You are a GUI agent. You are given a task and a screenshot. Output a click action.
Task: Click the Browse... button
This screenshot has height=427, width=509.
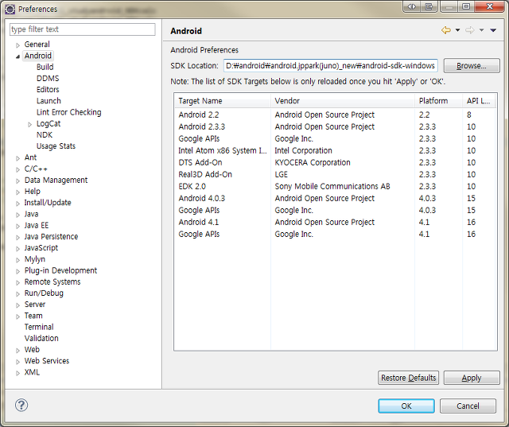click(x=472, y=65)
